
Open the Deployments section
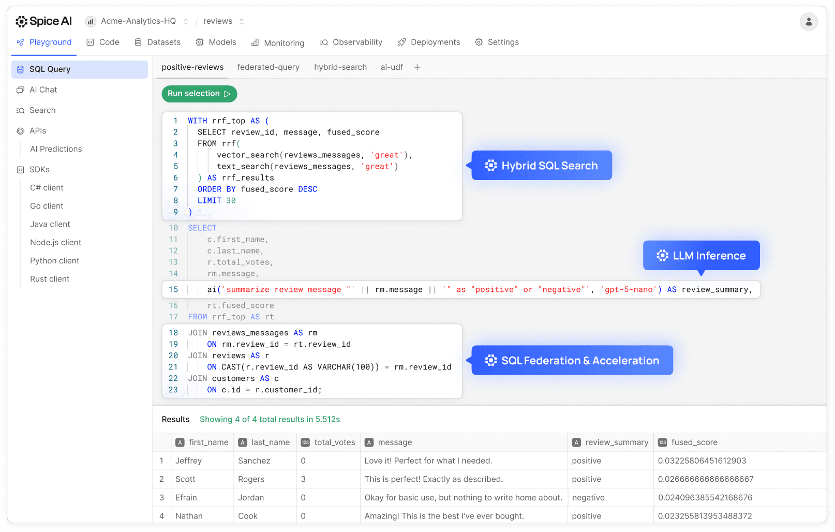(x=428, y=42)
